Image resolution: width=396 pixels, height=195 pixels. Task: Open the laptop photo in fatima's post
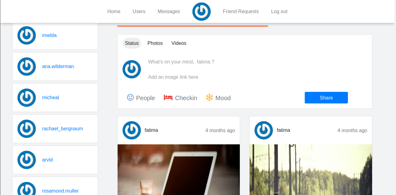179,170
